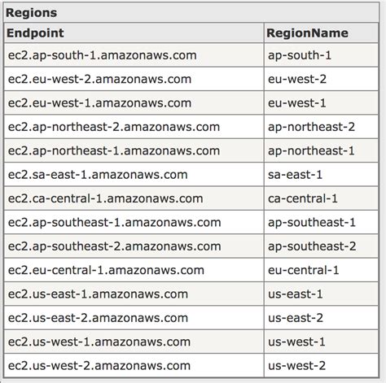Click the us-east-1 region name
The width and height of the screenshot is (386, 383).
click(x=296, y=294)
